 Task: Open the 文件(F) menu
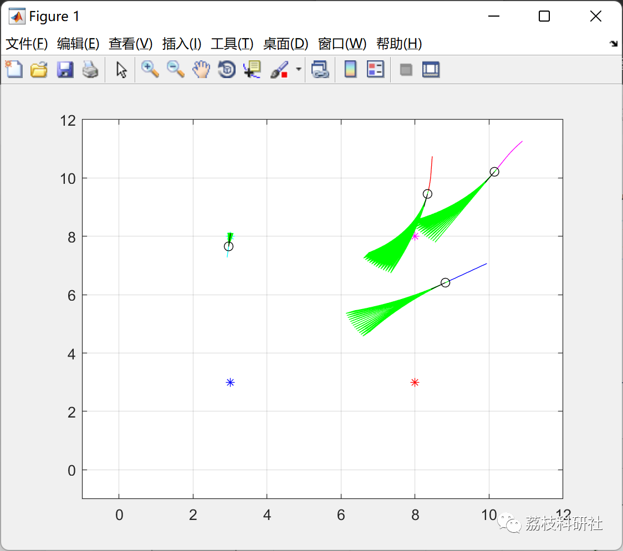click(27, 44)
